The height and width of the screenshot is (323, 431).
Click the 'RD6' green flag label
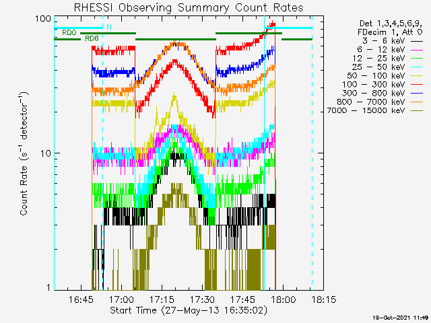[x=92, y=38]
